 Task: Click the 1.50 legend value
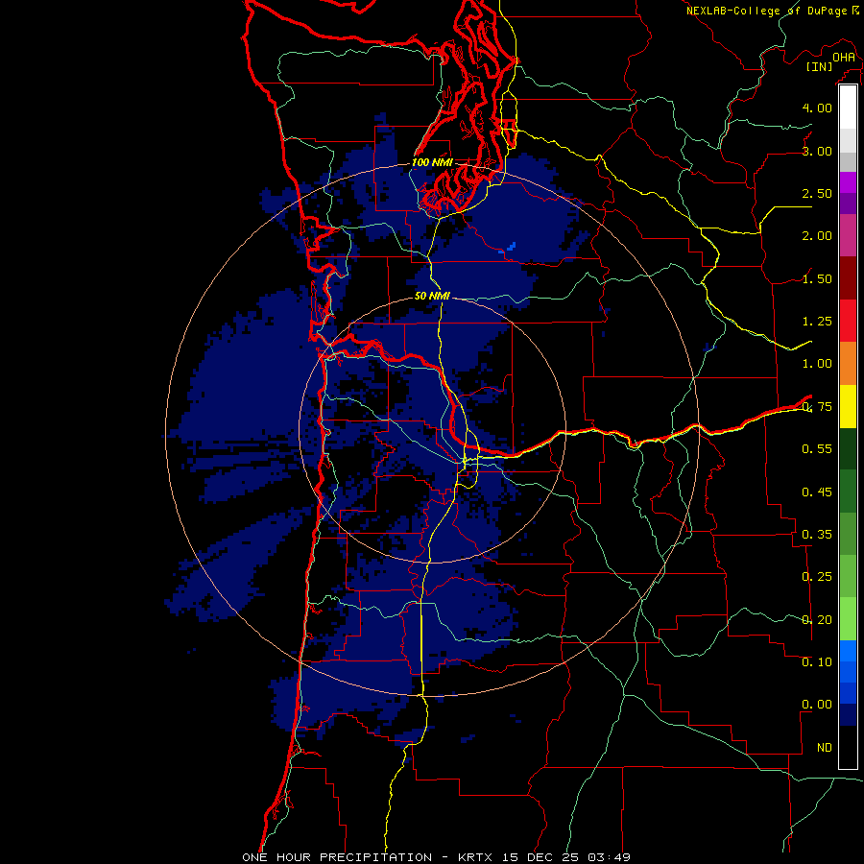point(817,278)
